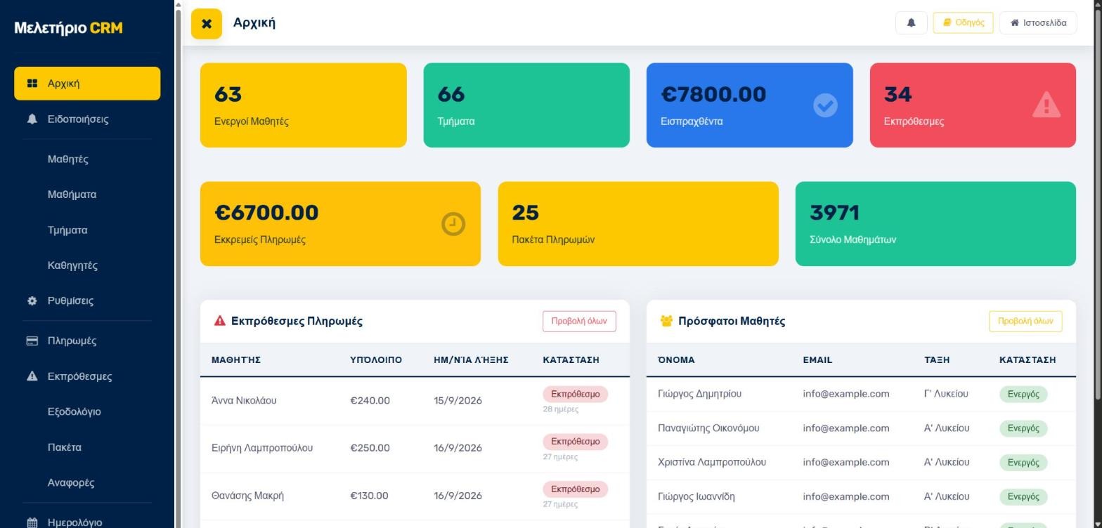This screenshot has height=528, width=1102.
Task: View all overdue payments via Προβολή όλων
Action: pyautogui.click(x=579, y=322)
